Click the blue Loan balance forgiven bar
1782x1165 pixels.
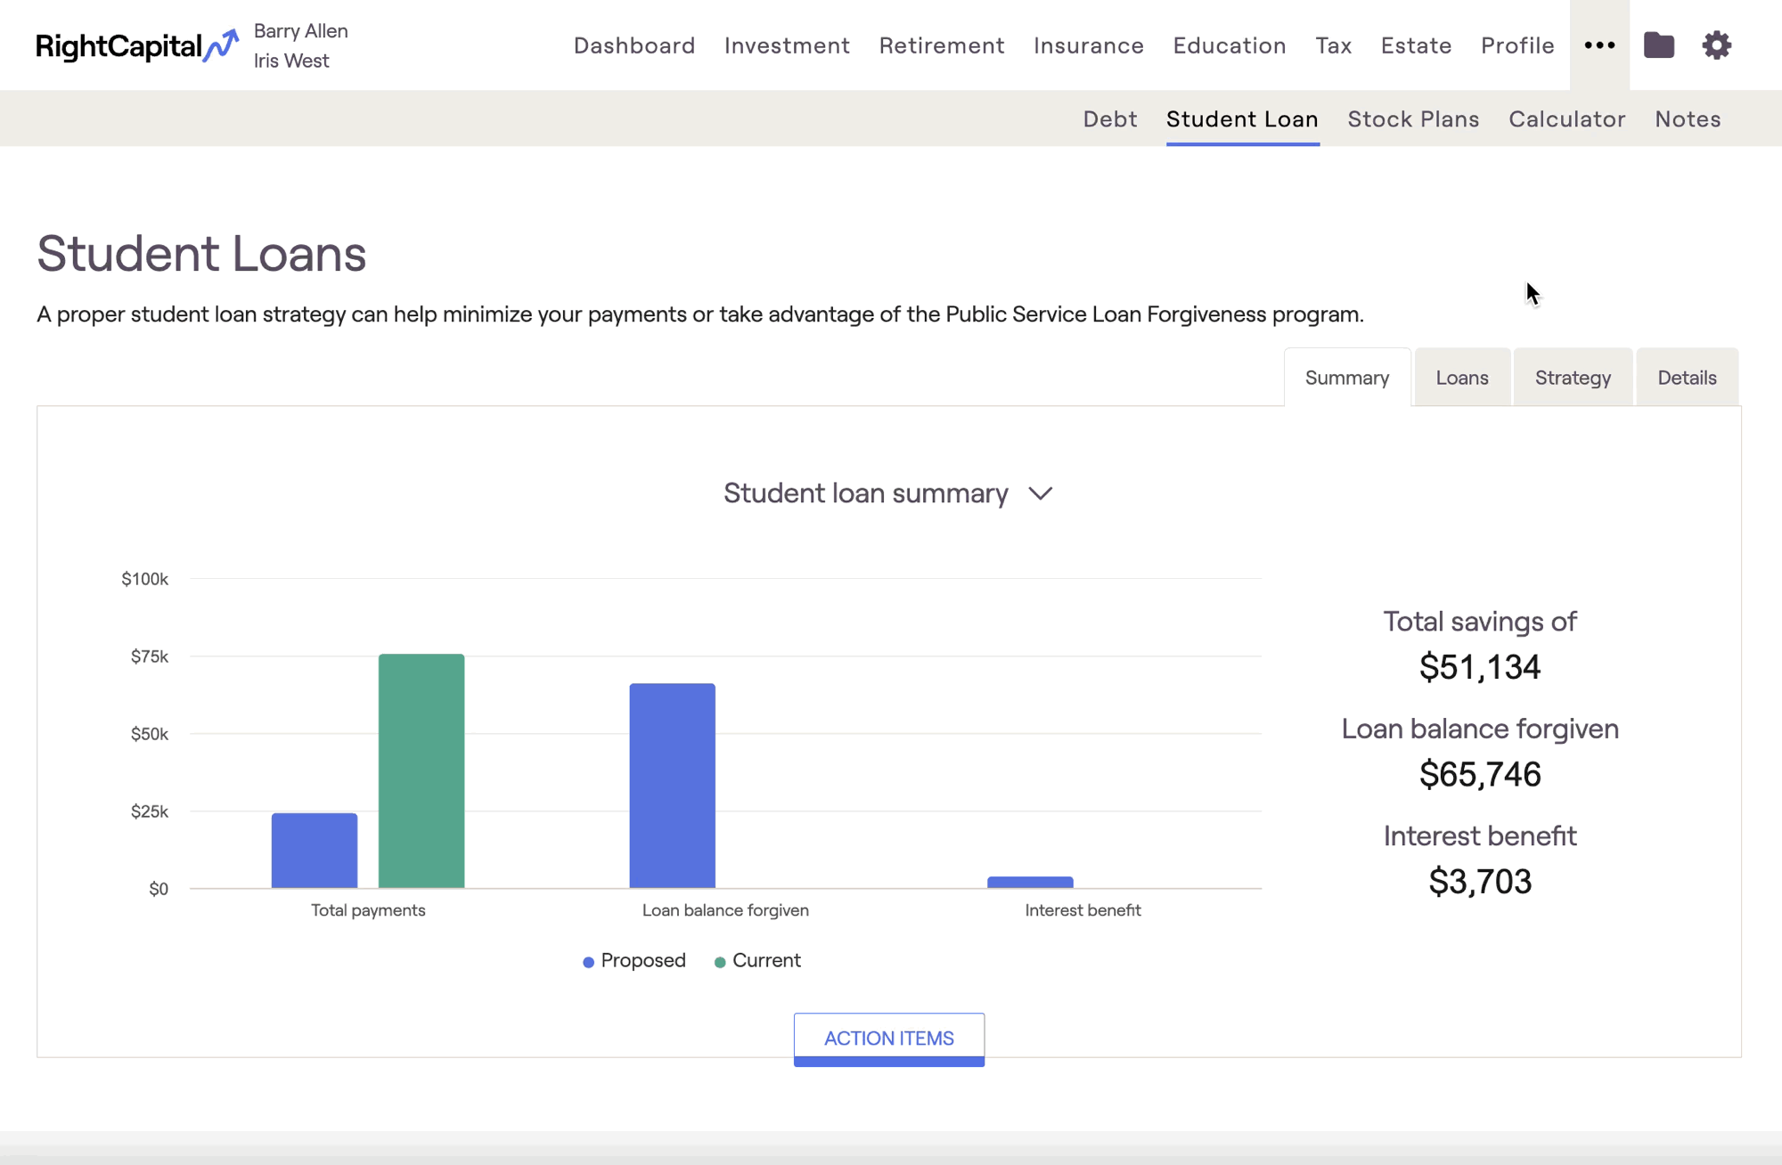tap(672, 785)
